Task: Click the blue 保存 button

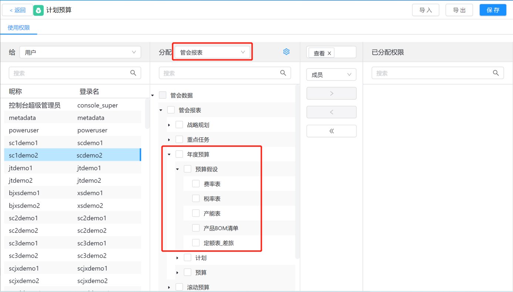Action: pyautogui.click(x=493, y=10)
